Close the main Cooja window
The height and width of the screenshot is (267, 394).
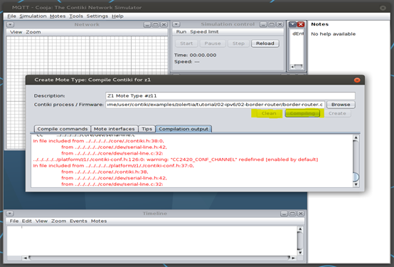pos(383,8)
